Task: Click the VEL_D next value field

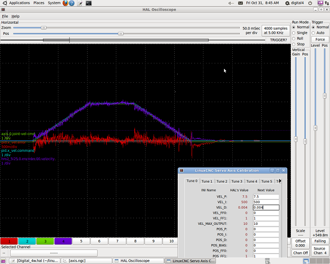Action: [x=266, y=208]
